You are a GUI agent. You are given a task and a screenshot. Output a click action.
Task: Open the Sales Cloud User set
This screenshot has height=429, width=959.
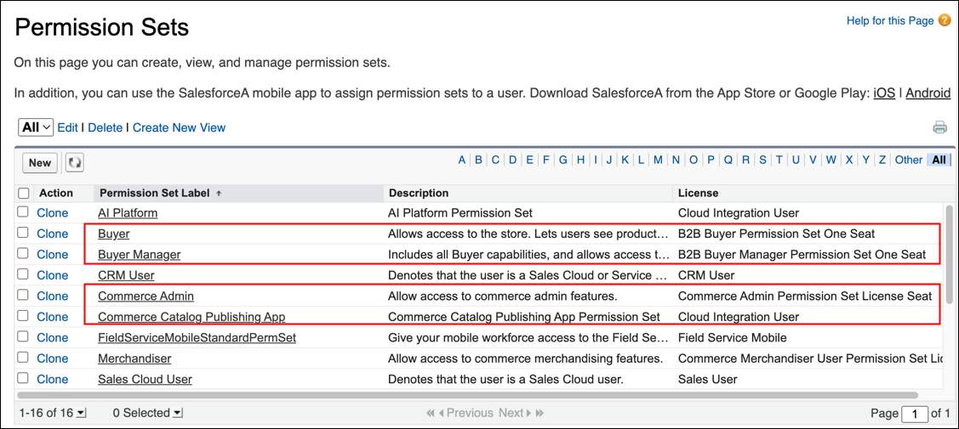tap(145, 379)
